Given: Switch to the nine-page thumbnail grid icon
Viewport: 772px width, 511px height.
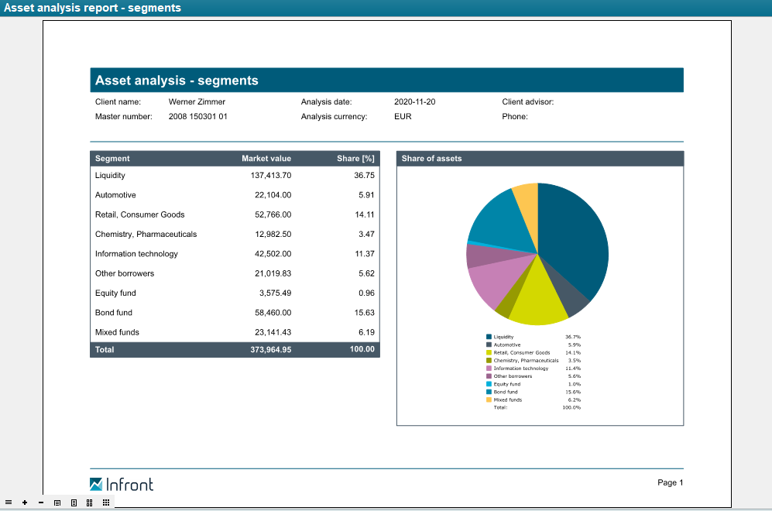Looking at the screenshot, I should point(105,502).
